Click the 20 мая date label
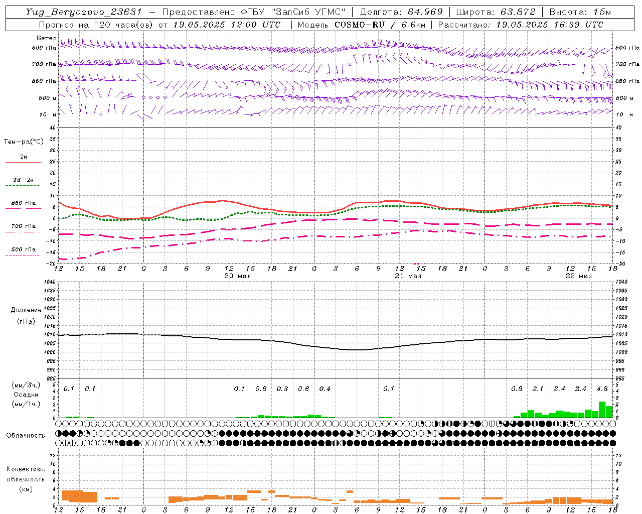642x514 pixels. coord(238,276)
